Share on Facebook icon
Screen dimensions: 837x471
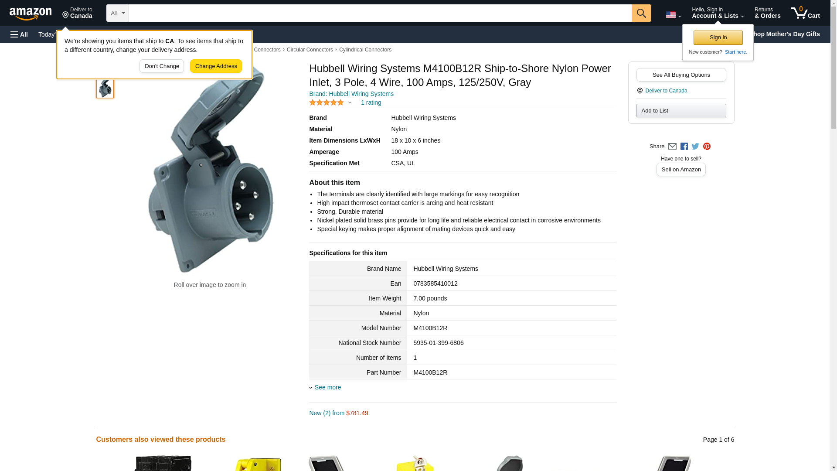coord(684,147)
